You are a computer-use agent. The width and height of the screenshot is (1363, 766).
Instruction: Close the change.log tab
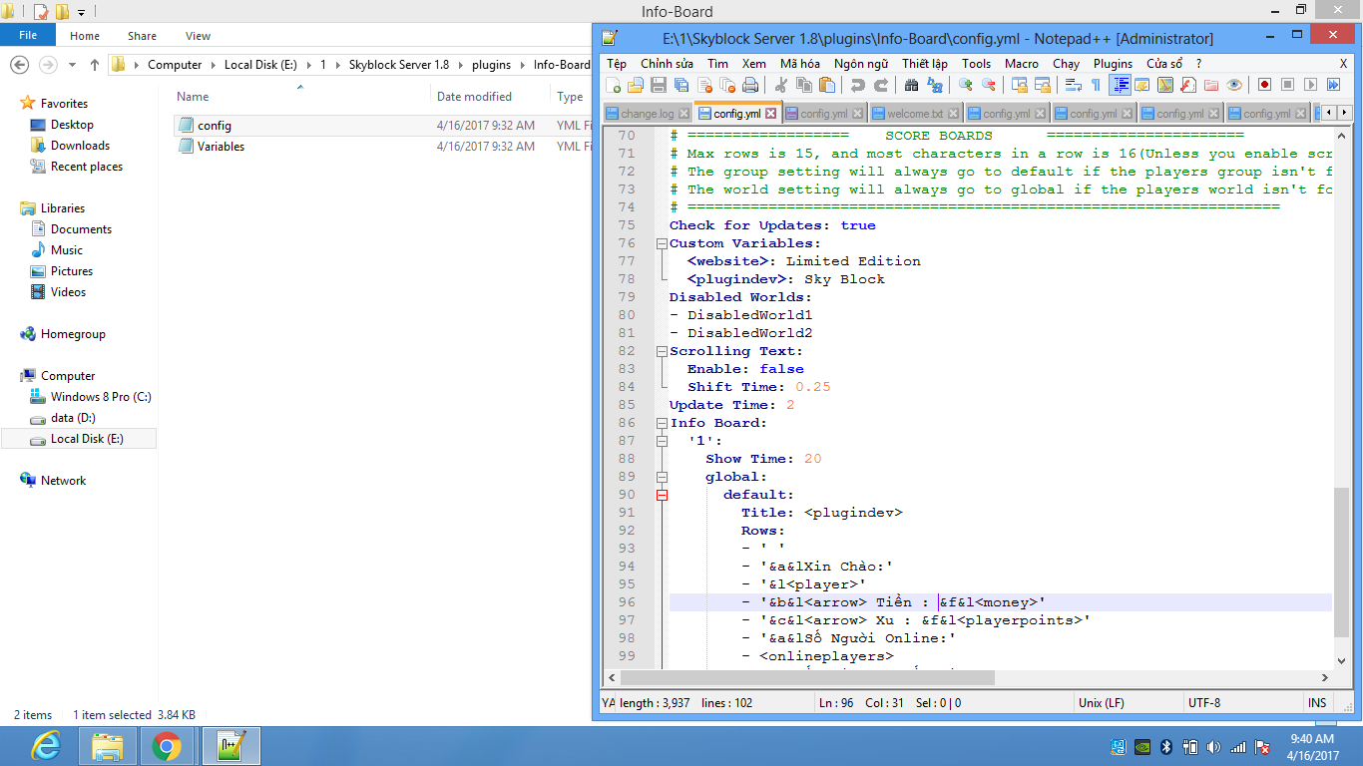[684, 114]
